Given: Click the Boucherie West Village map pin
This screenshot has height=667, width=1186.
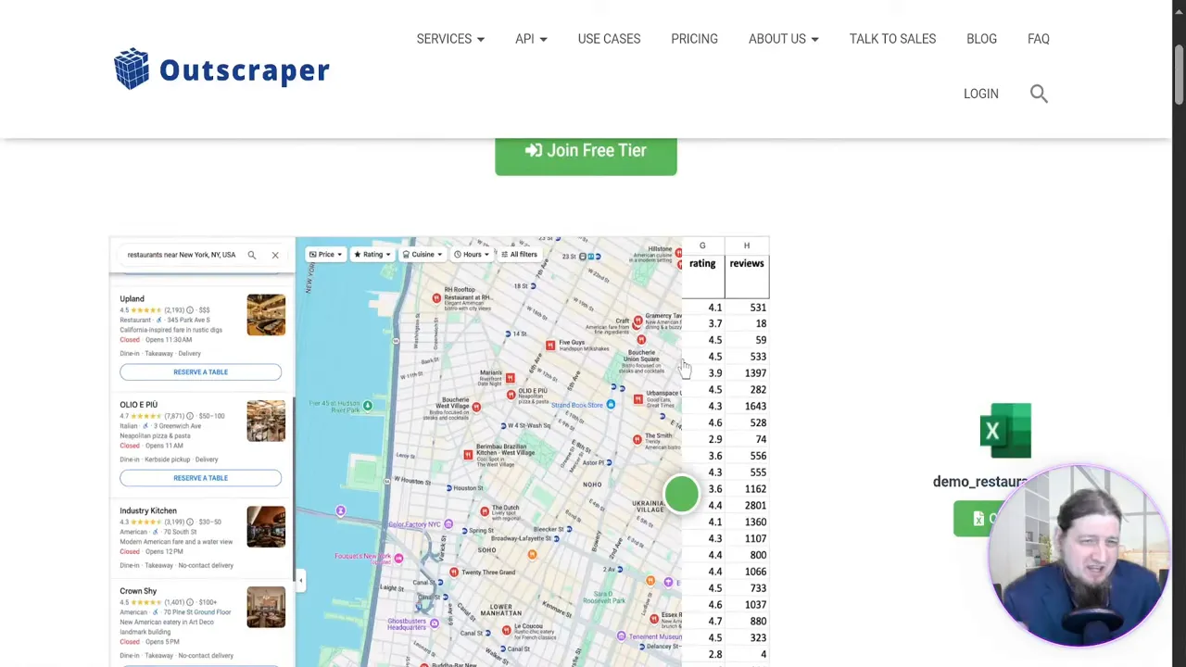Looking at the screenshot, I should coord(476,407).
